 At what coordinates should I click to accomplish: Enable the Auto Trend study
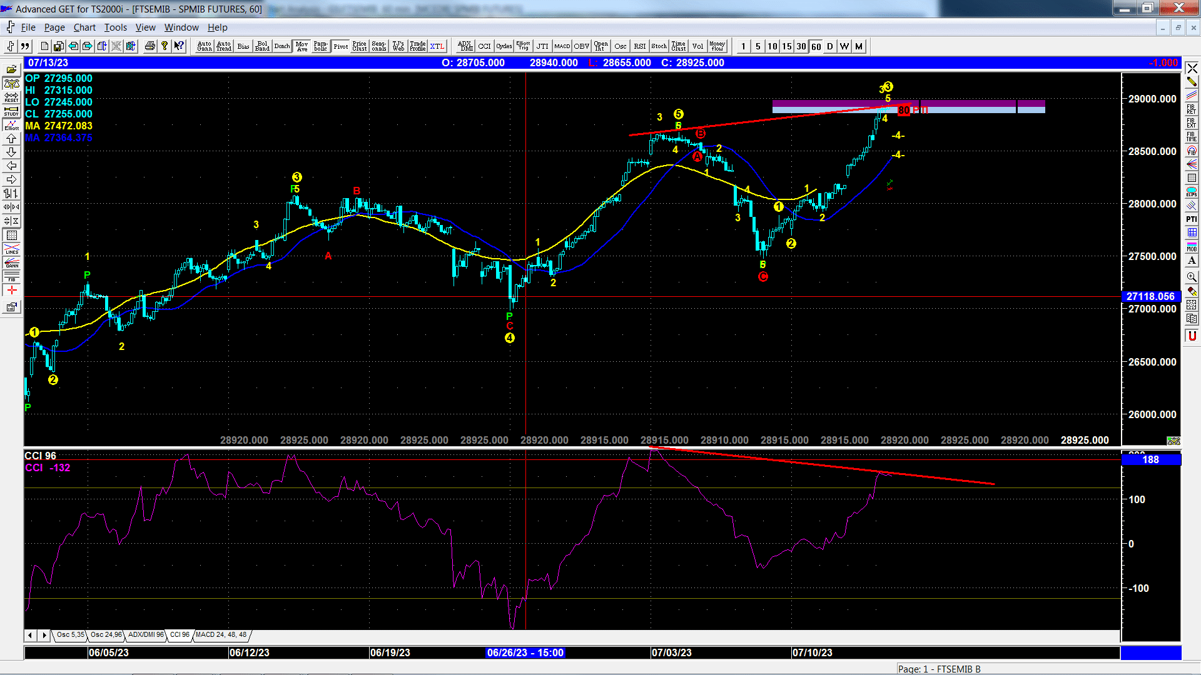224,46
